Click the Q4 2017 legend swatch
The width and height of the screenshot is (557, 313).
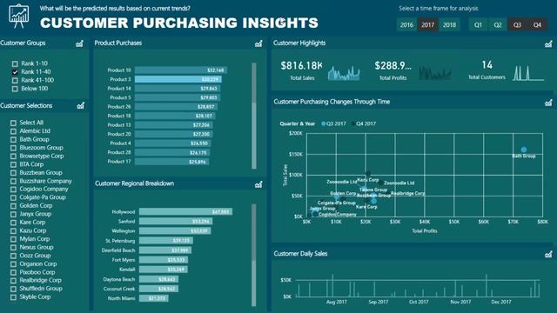[353, 123]
